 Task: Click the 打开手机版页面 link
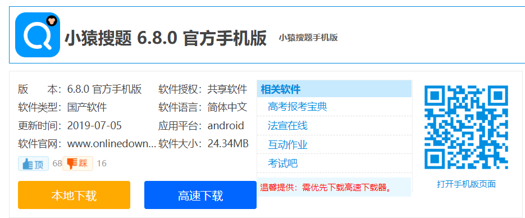(466, 184)
